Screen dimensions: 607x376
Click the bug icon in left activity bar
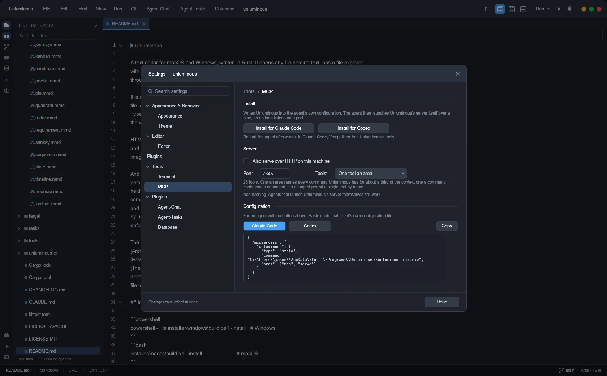click(7, 335)
